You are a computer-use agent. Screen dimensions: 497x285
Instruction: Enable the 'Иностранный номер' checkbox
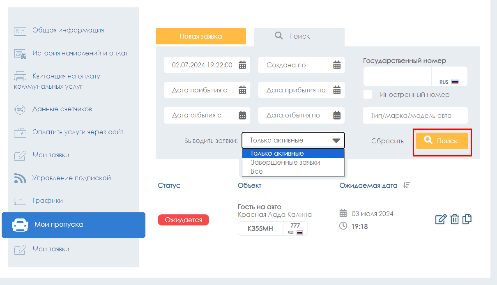pyautogui.click(x=368, y=94)
